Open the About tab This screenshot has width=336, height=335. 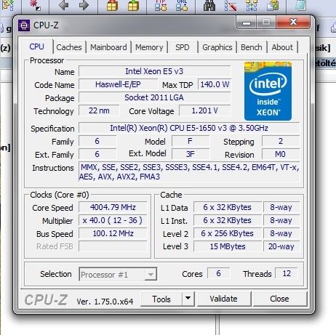(x=282, y=47)
